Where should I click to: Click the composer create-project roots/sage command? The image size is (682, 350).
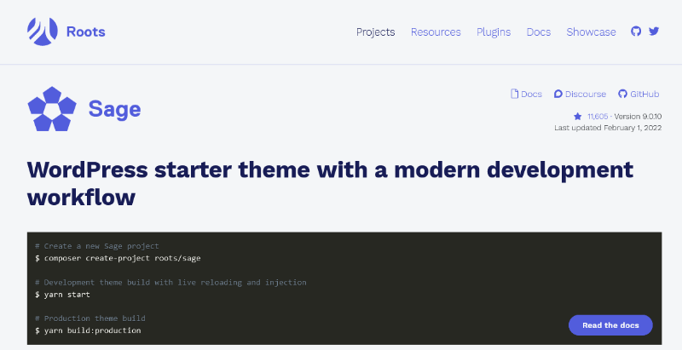(118, 258)
